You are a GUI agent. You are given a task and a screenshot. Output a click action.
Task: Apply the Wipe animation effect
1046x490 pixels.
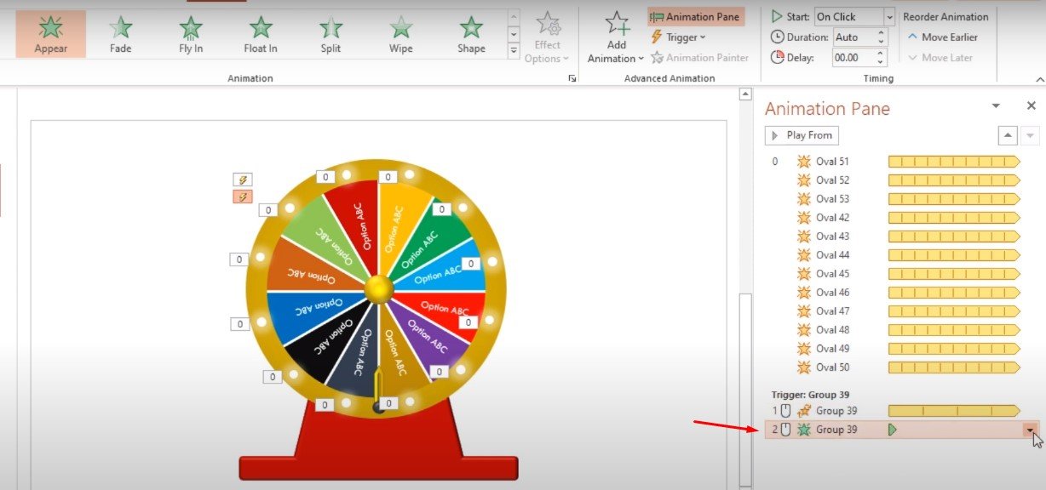(400, 34)
